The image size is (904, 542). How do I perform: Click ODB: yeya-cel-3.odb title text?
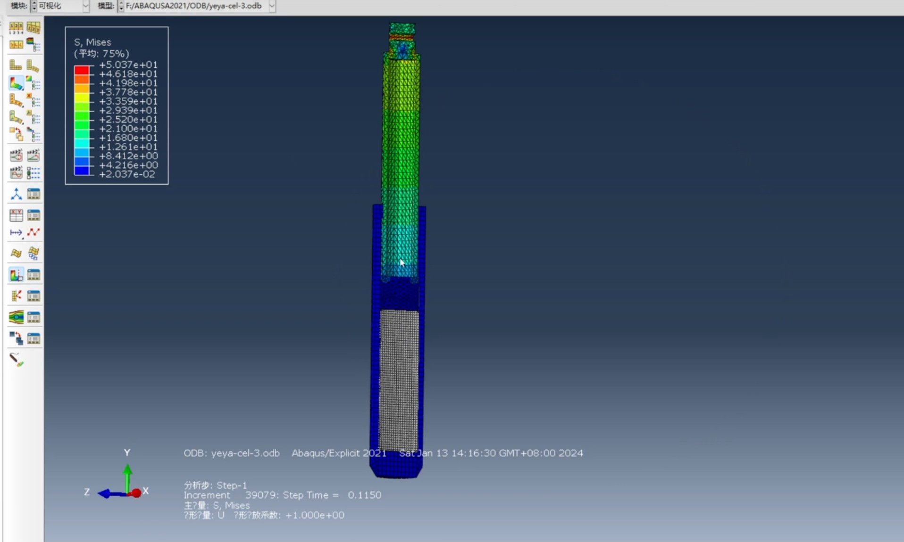(232, 453)
